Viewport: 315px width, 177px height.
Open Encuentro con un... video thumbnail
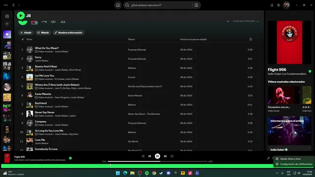[x=283, y=95]
